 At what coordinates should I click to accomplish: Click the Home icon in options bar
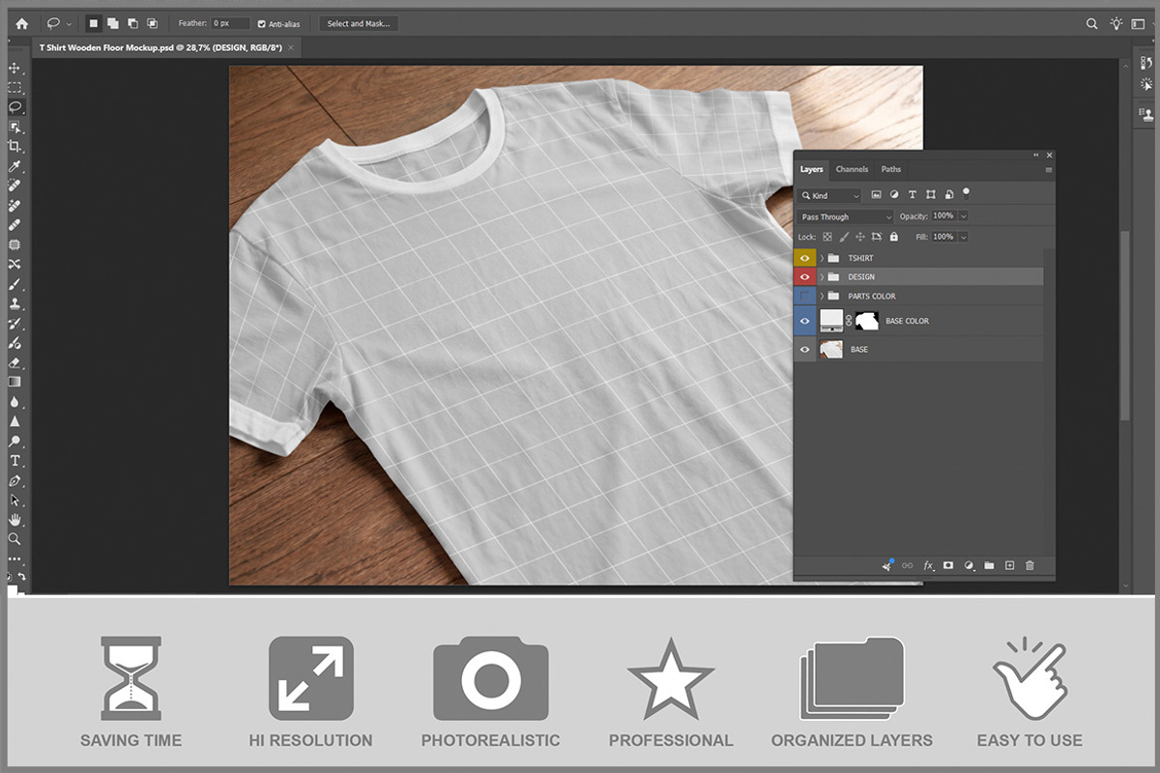21,23
